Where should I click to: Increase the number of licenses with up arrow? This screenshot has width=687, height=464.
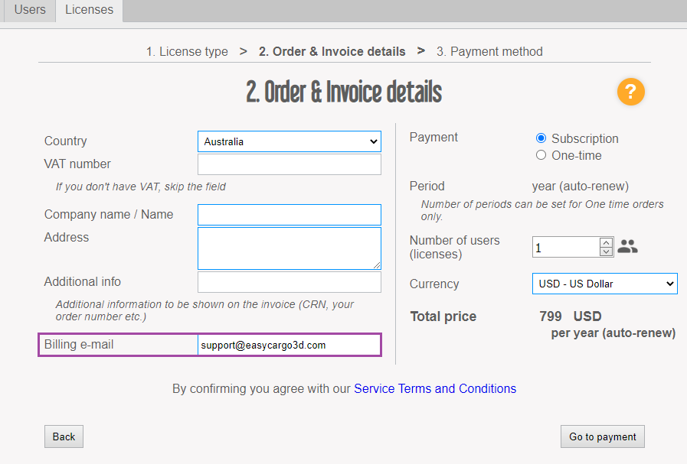click(x=606, y=242)
